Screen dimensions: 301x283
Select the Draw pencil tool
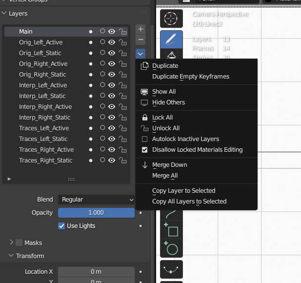[x=171, y=40]
